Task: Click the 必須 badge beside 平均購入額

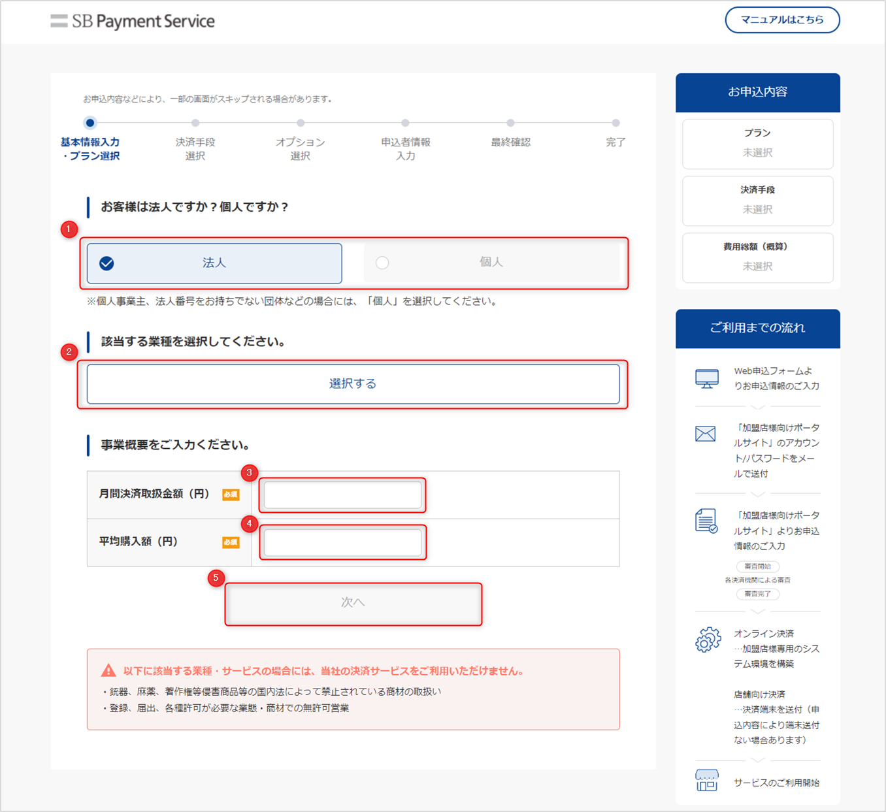Action: 231,542
